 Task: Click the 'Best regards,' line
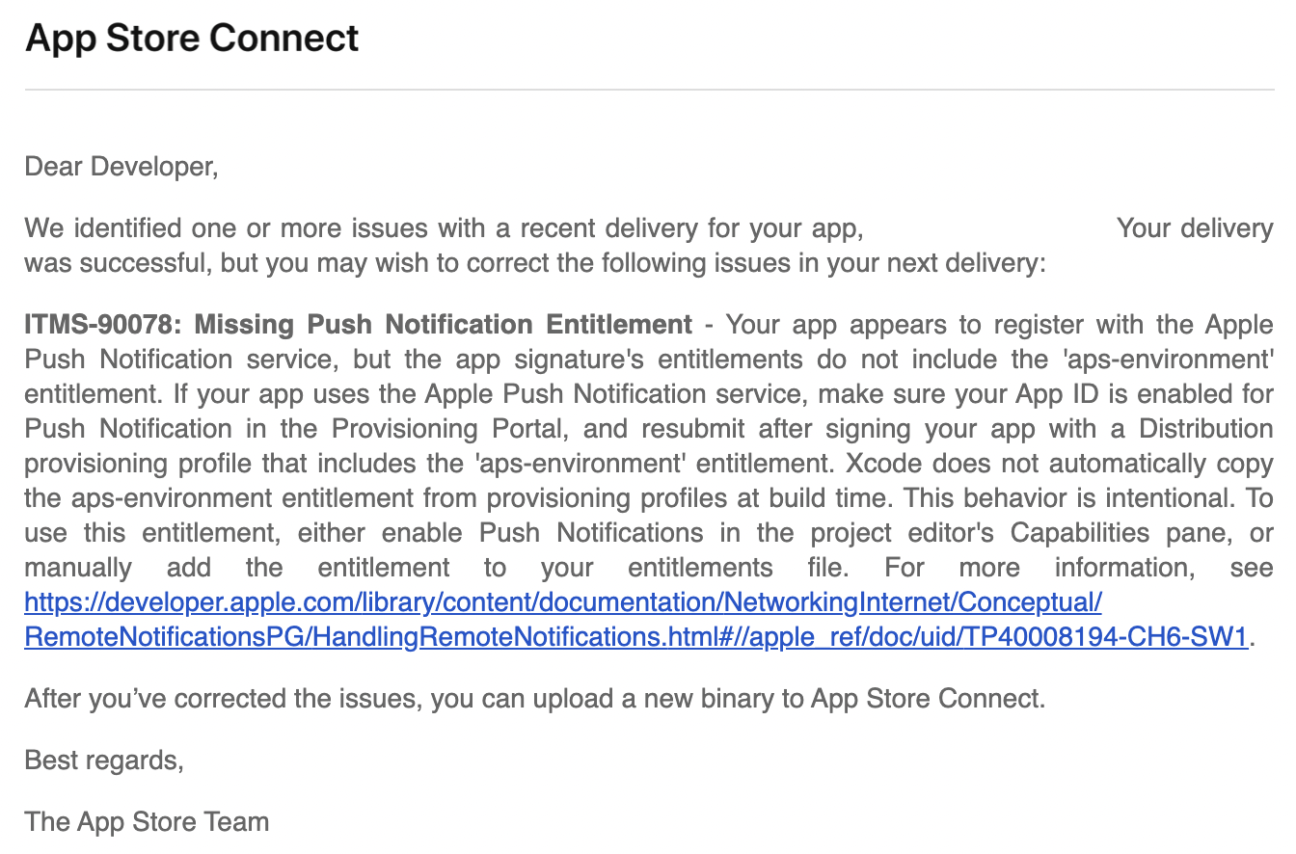click(x=104, y=761)
